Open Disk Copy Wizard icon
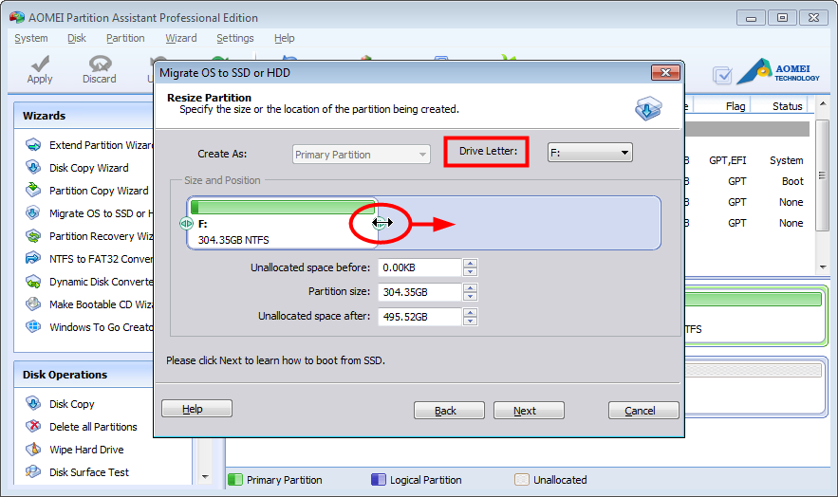This screenshot has width=838, height=497. click(x=33, y=168)
